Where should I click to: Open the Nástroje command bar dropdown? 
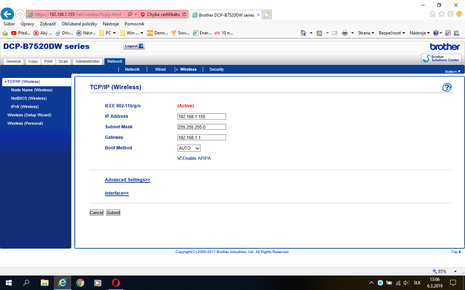pyautogui.click(x=420, y=33)
